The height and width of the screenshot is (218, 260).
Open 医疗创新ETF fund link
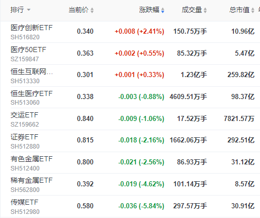pyautogui.click(x=32, y=28)
